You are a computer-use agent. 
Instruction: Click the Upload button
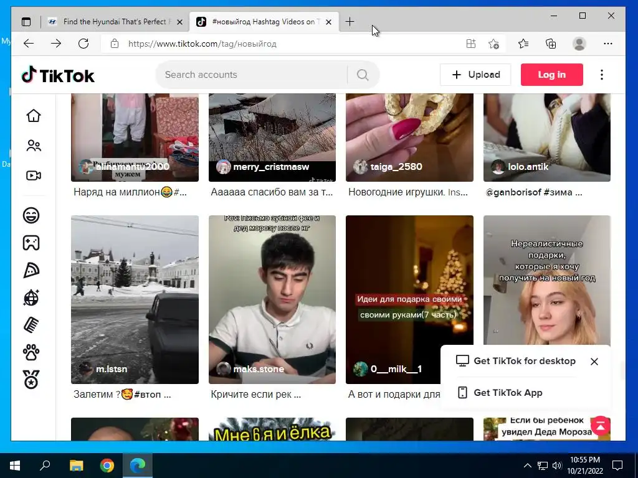coord(475,75)
